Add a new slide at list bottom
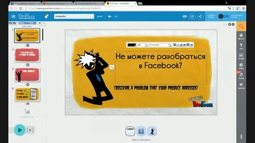 (x=27, y=112)
